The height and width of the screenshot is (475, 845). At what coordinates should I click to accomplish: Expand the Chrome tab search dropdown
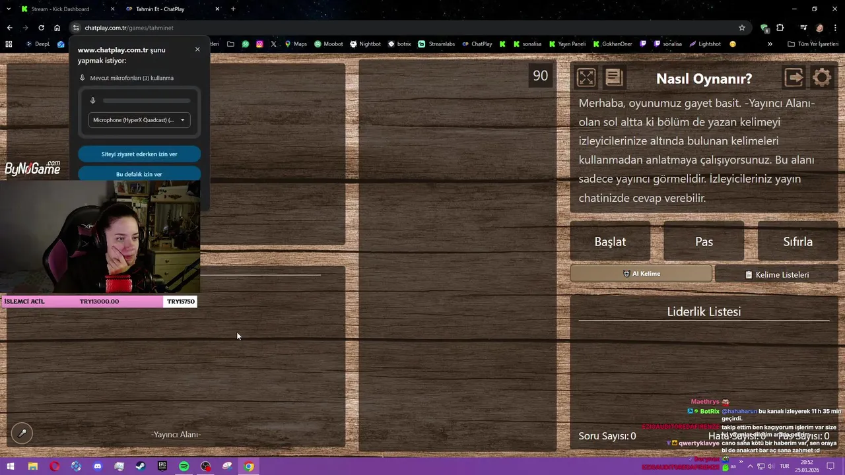9,9
